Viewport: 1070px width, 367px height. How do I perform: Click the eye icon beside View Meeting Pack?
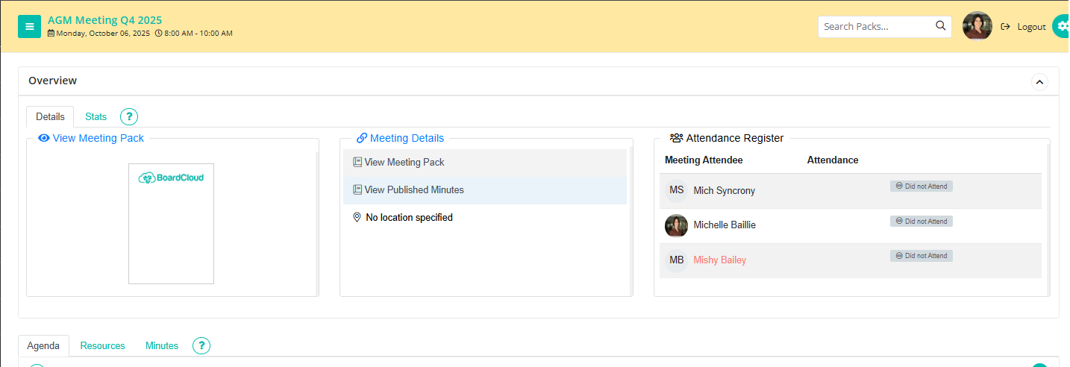coord(44,138)
